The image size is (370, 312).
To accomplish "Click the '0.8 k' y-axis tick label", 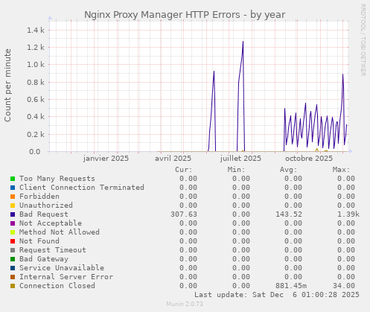I will 36,82.
